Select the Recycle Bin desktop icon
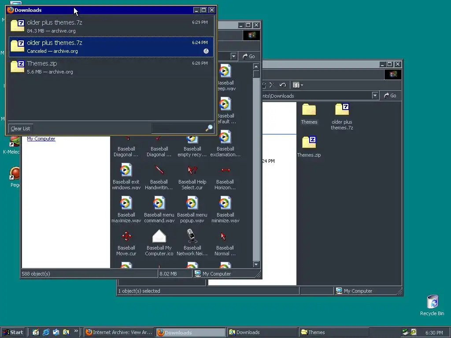Viewport: 451px width, 338px height. (432, 305)
